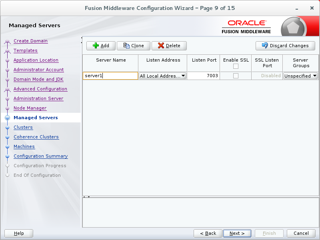Click the SSL Listen Port column header
The height and width of the screenshot is (240, 320).
click(x=267, y=63)
